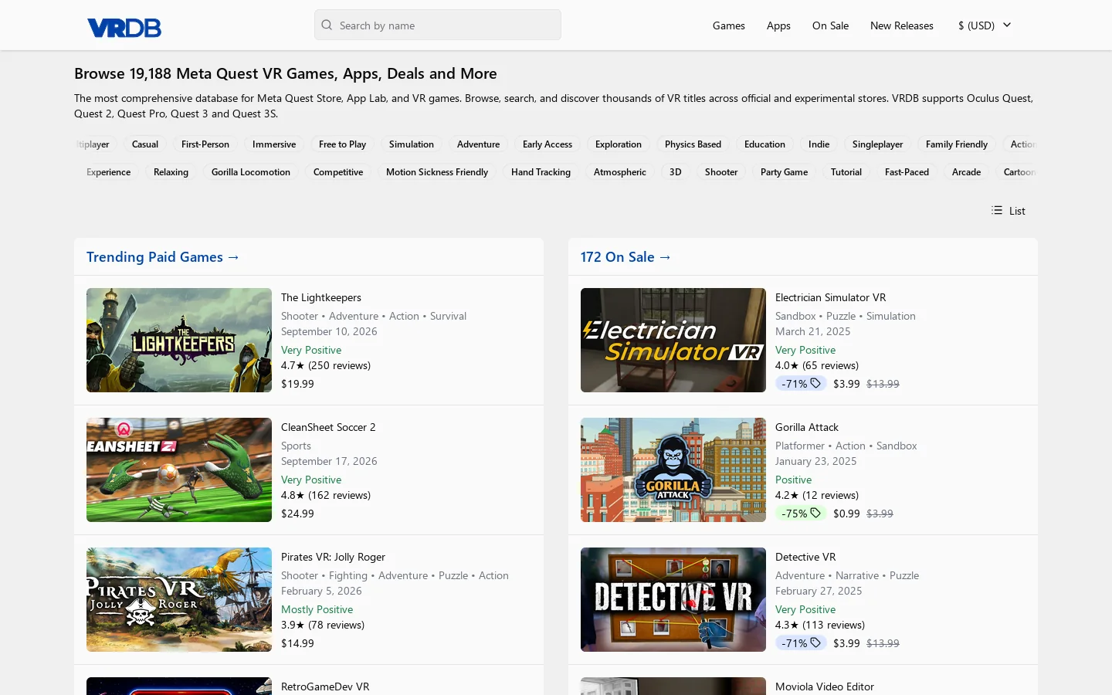Open the Electrician Simulator VR thumbnail
Screen dimensions: 1112x695
coord(673,340)
